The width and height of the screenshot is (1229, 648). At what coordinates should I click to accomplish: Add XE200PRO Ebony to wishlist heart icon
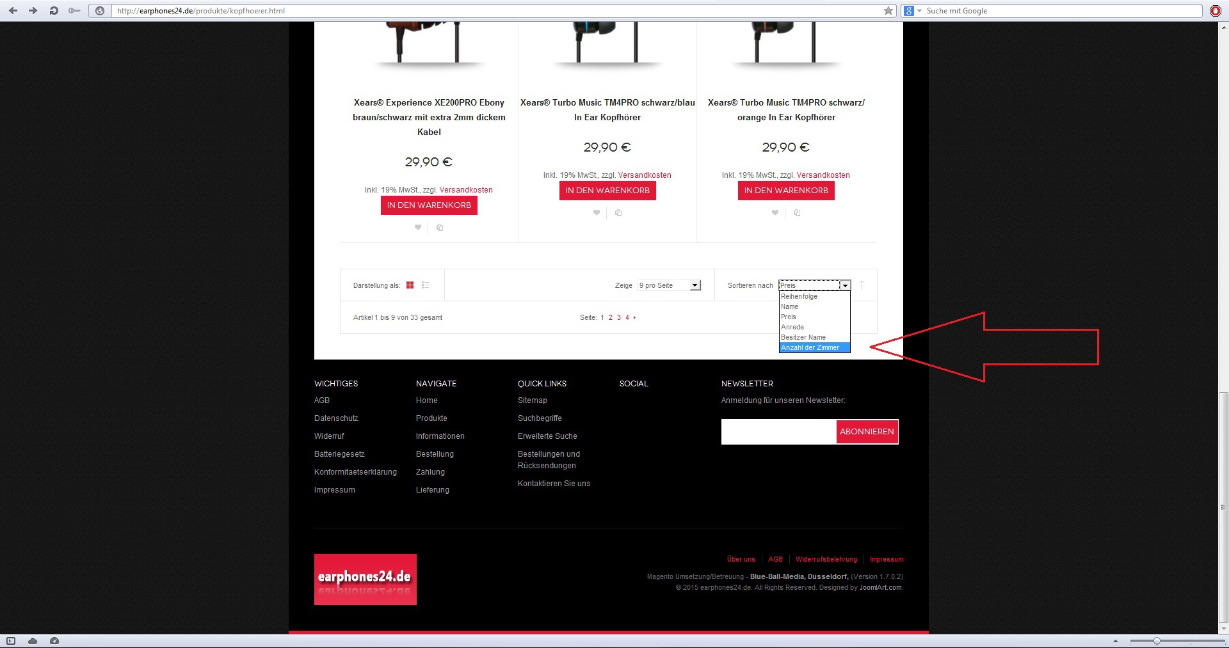click(418, 228)
